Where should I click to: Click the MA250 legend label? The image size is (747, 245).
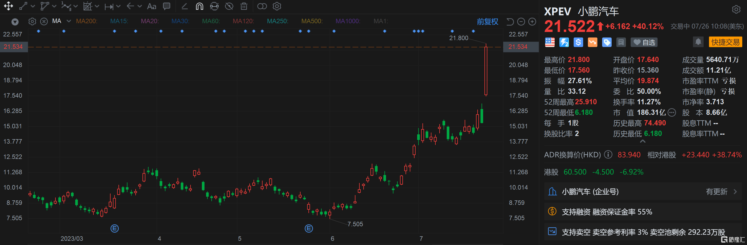click(278, 21)
